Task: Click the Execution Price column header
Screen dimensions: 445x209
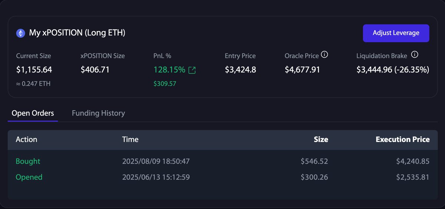Action: pos(403,139)
